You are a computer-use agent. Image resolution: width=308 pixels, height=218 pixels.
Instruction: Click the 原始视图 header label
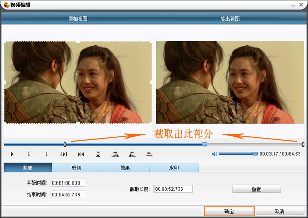78,19
